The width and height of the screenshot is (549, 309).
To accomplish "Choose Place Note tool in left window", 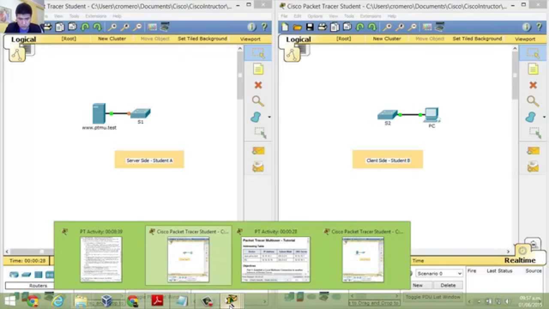I will click(x=258, y=69).
